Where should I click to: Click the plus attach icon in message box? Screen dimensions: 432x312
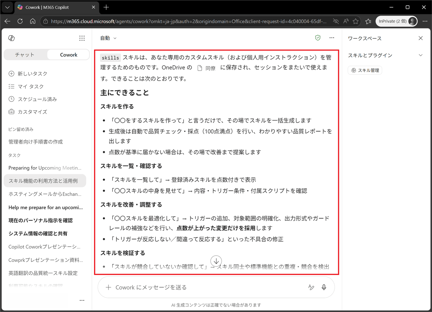point(108,287)
